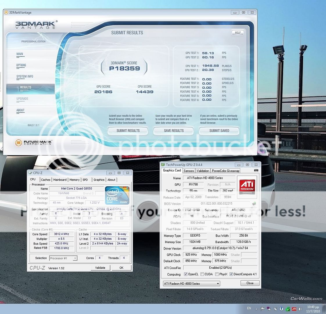Viewport: 326px width, 314px height.
Task: Click the Intel Core 2 Quad logo
Action: point(117,195)
